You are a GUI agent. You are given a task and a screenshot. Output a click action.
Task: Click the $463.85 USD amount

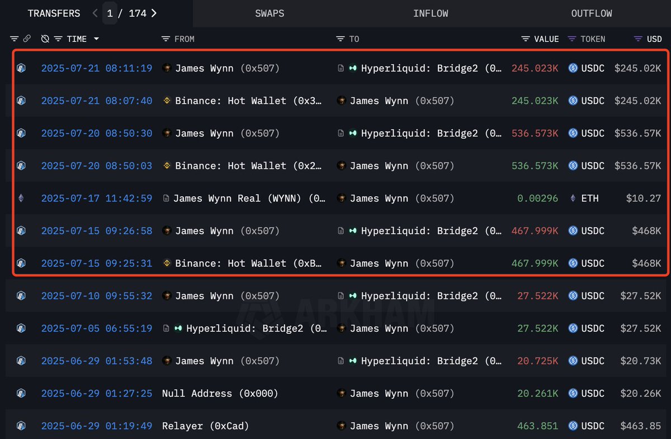click(640, 426)
